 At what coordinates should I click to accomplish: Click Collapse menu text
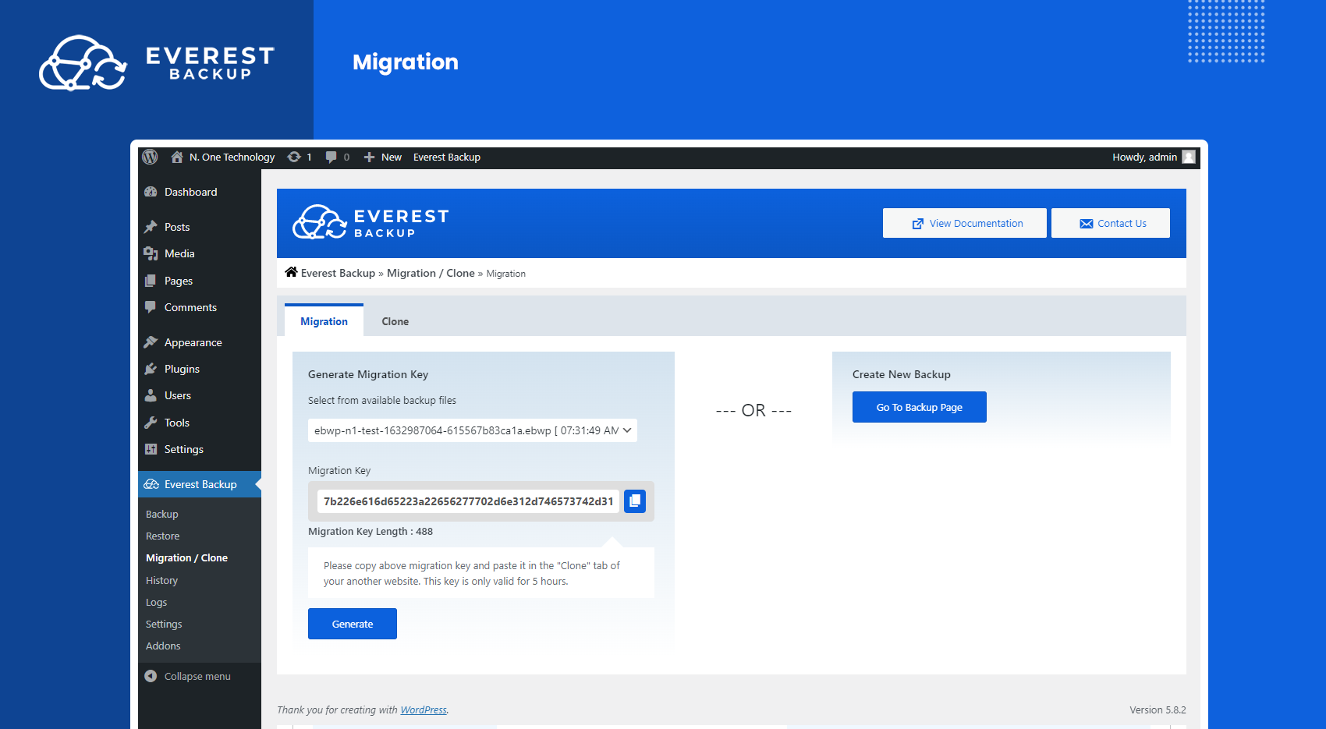coord(197,676)
